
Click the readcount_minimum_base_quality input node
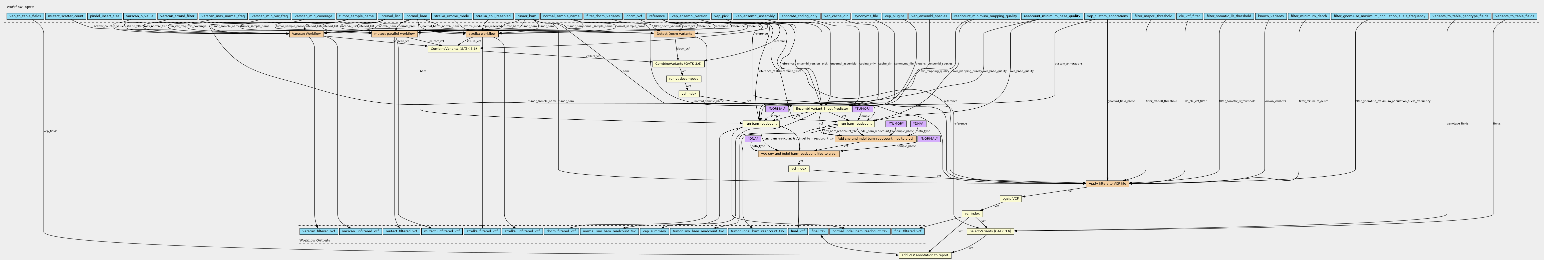[x=1052, y=16]
